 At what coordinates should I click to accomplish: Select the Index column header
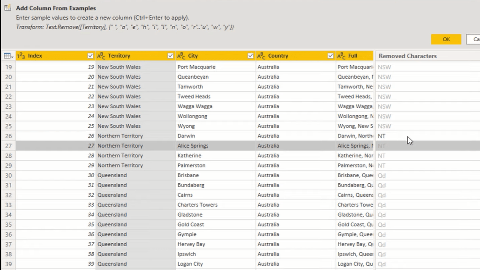pos(55,56)
